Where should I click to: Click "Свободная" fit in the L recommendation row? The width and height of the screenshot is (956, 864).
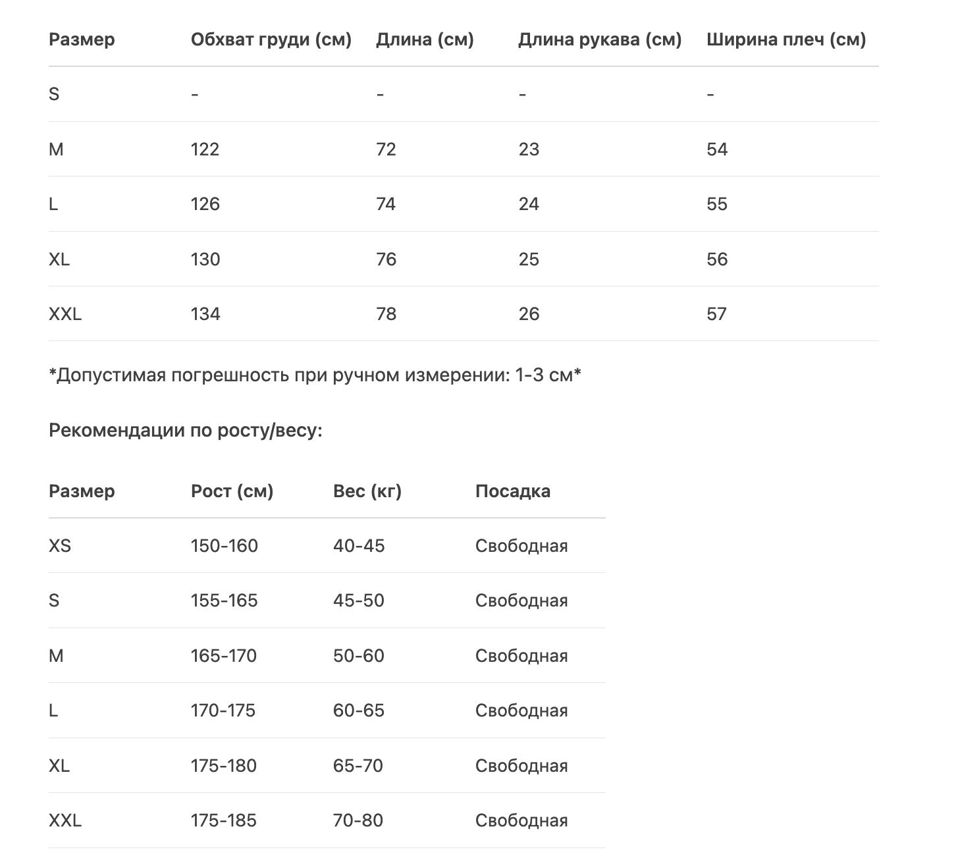pyautogui.click(x=521, y=711)
